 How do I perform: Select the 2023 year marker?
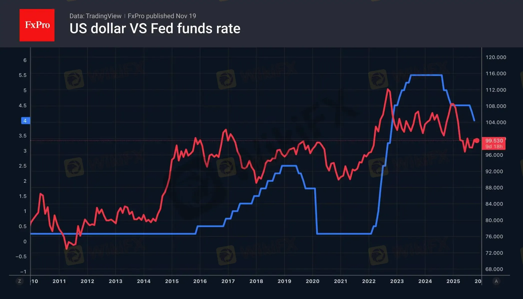point(397,281)
